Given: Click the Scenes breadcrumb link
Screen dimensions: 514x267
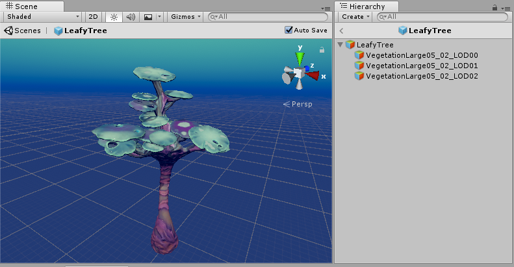Looking at the screenshot, I should point(23,31).
